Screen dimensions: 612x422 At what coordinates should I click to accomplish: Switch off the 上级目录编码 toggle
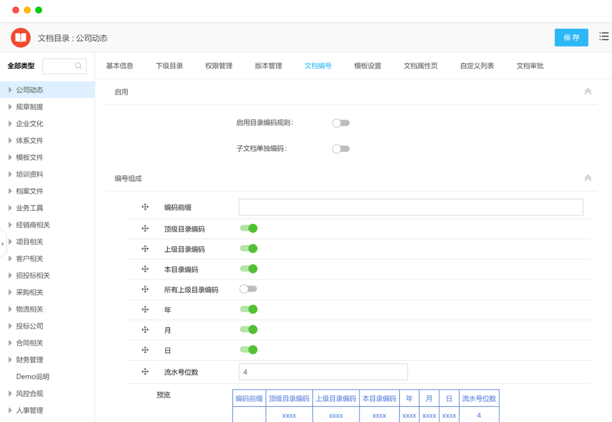click(248, 248)
